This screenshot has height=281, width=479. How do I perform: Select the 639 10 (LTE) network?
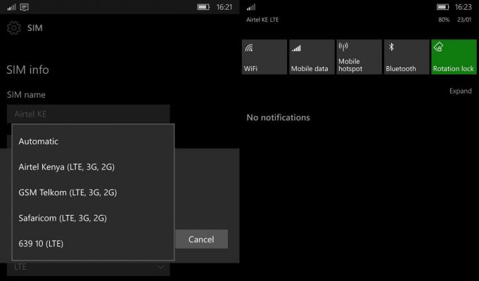[x=93, y=244]
